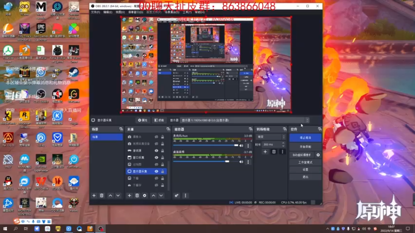Click 启动虚拟摄像机 virtual camera button
Image resolution: width=415 pixels, height=233 pixels.
click(302, 155)
